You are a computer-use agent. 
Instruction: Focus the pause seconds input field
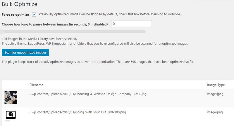131,24
